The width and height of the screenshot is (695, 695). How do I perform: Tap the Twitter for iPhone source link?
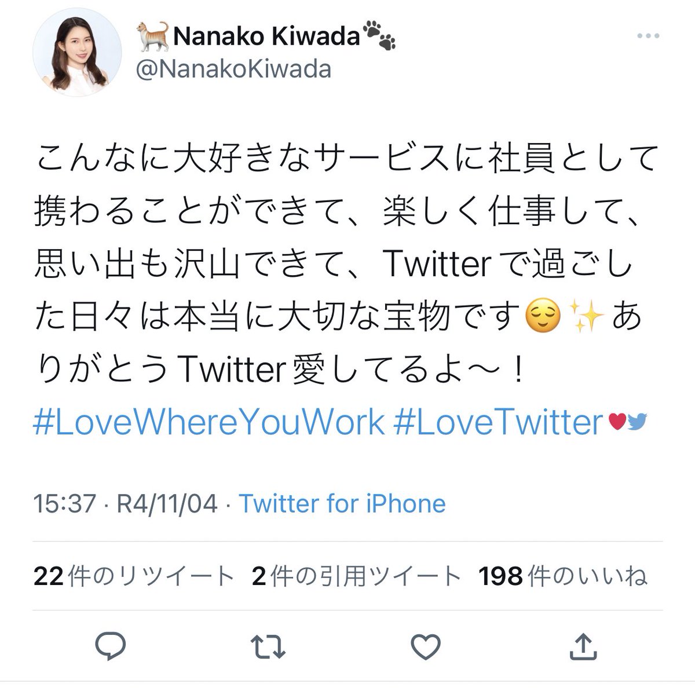pos(342,503)
